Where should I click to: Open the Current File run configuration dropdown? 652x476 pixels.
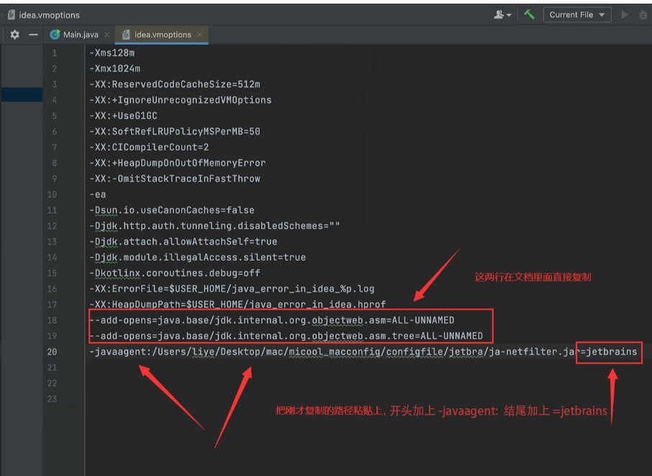click(576, 14)
